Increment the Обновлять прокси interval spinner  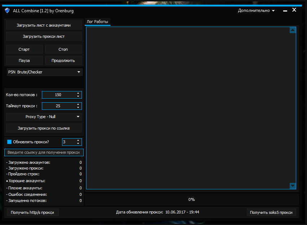tap(78, 140)
